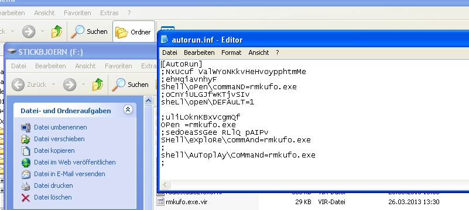The height and width of the screenshot is (210, 469).
Task: Click autorun.inf Editor title bar
Action: (314, 39)
